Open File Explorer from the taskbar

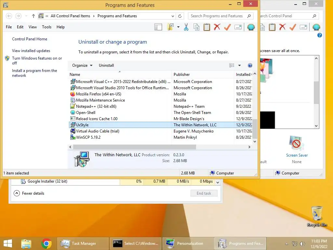pyautogui.click(x=26, y=243)
